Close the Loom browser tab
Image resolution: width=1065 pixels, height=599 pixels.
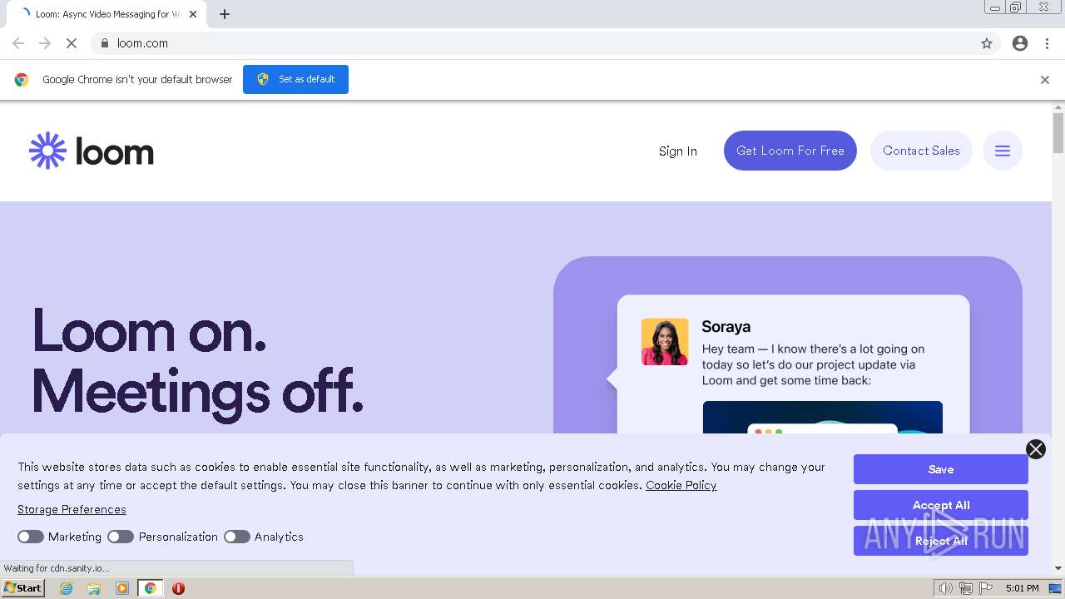193,14
